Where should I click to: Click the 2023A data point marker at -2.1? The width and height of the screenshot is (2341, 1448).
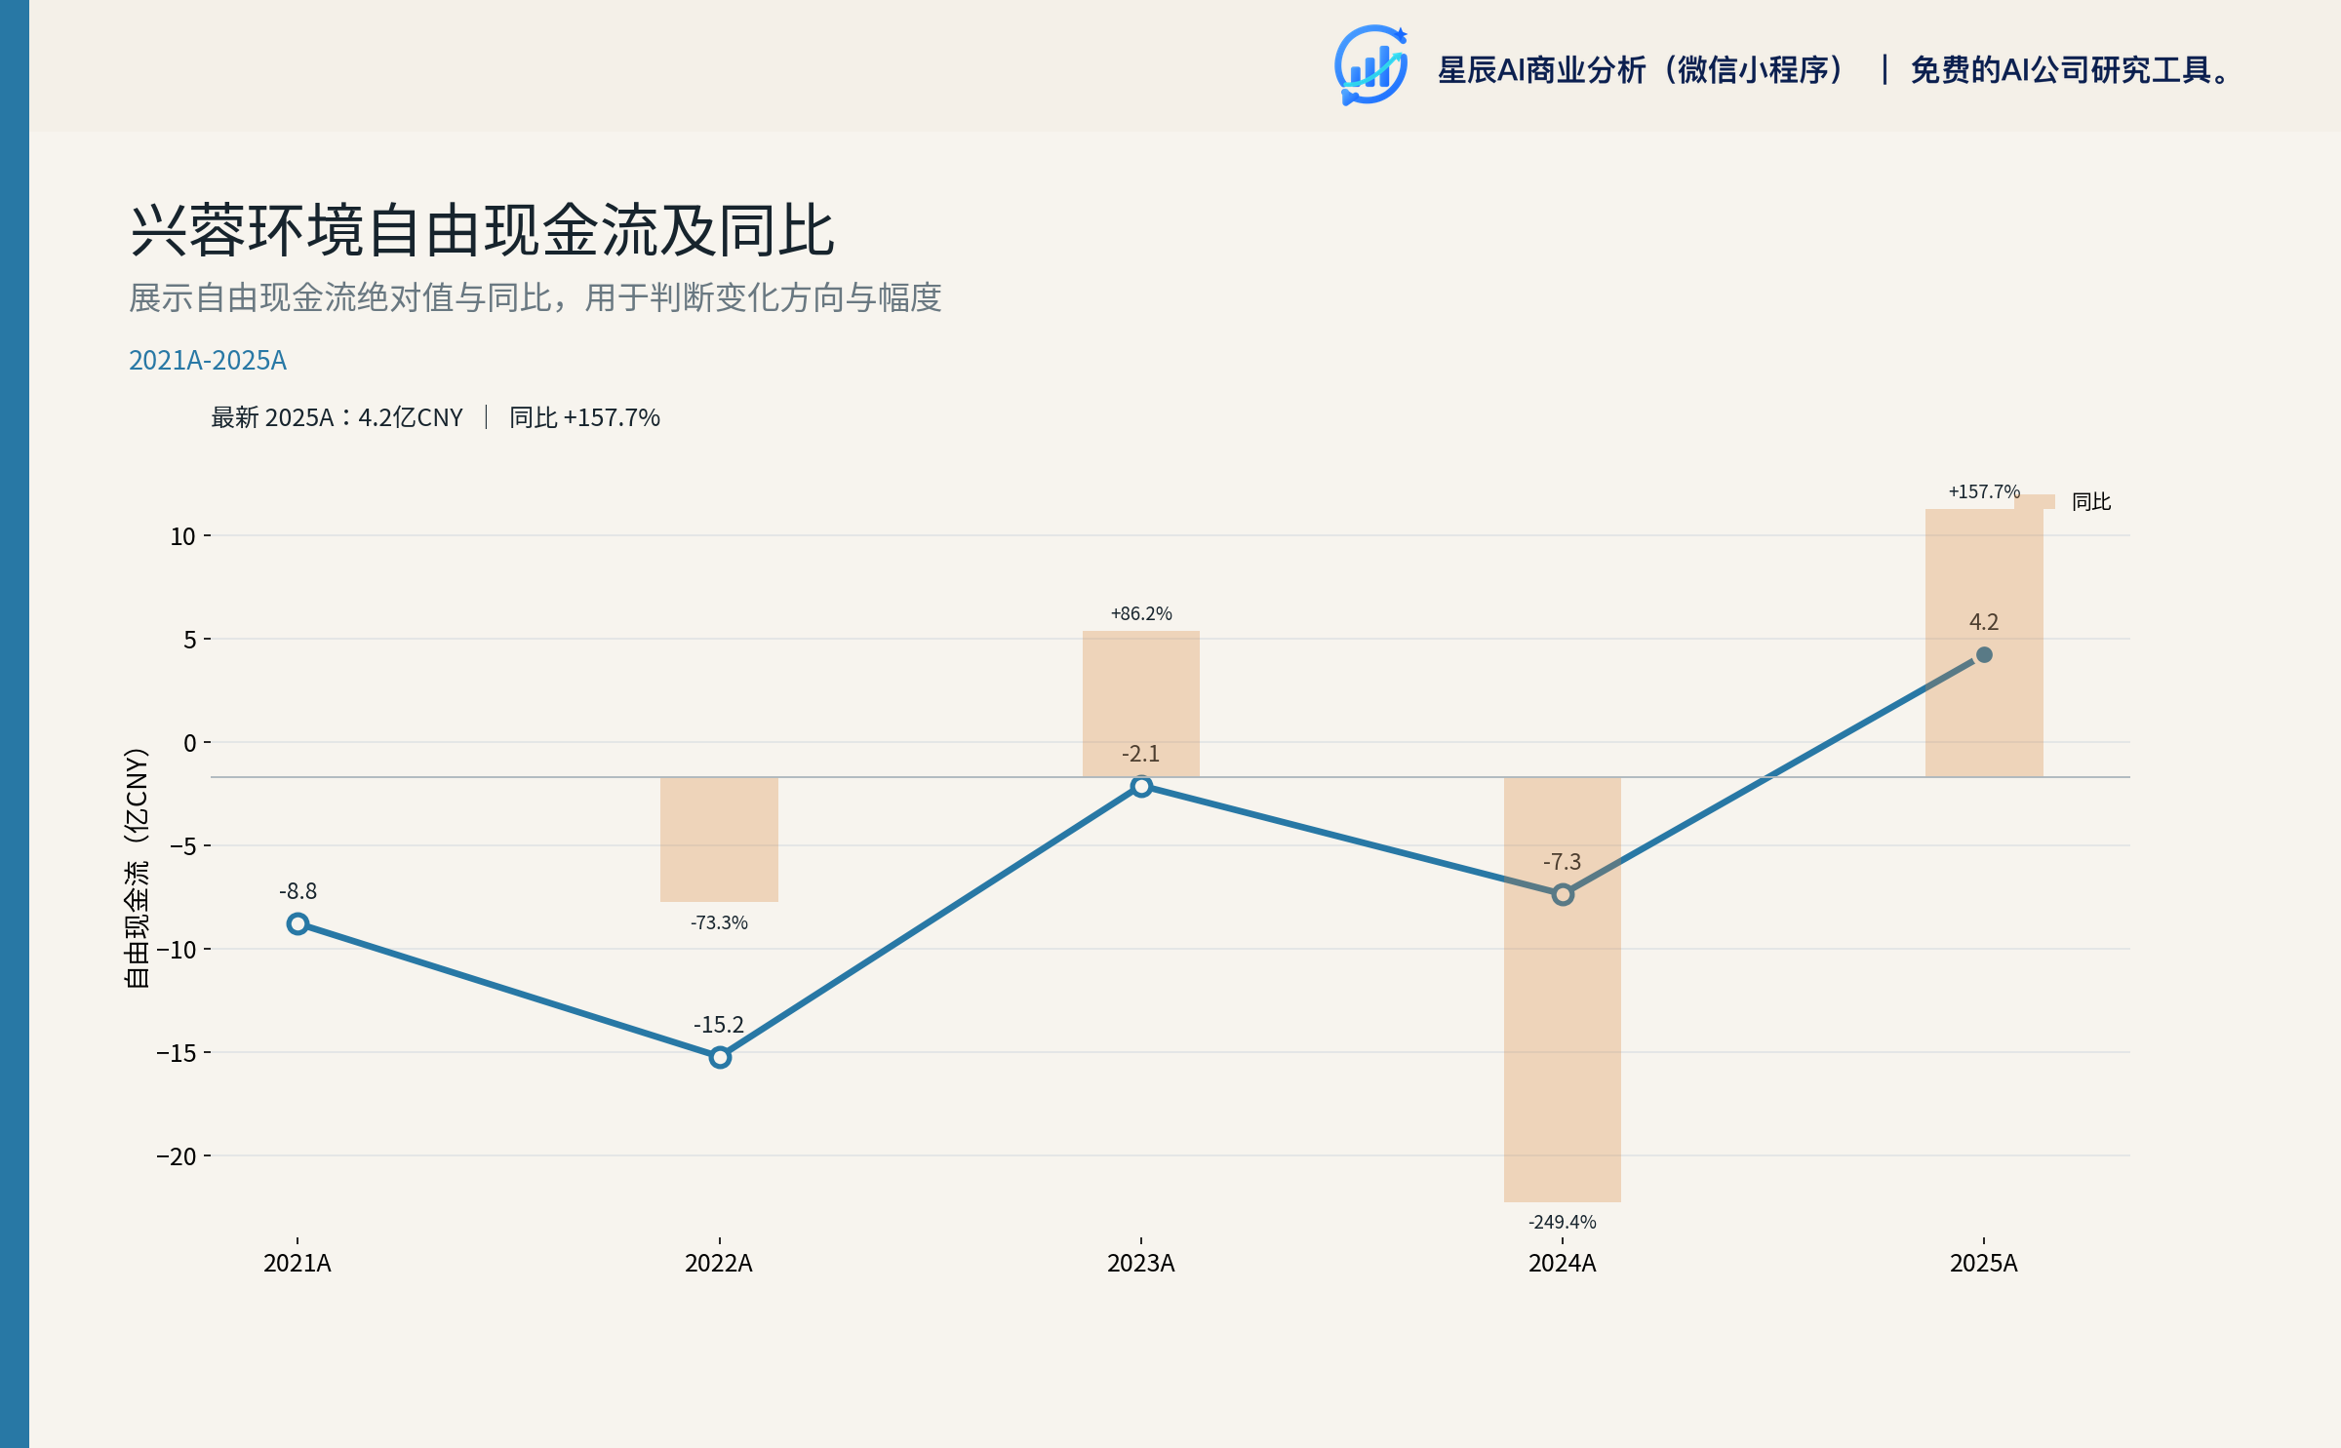click(1141, 786)
